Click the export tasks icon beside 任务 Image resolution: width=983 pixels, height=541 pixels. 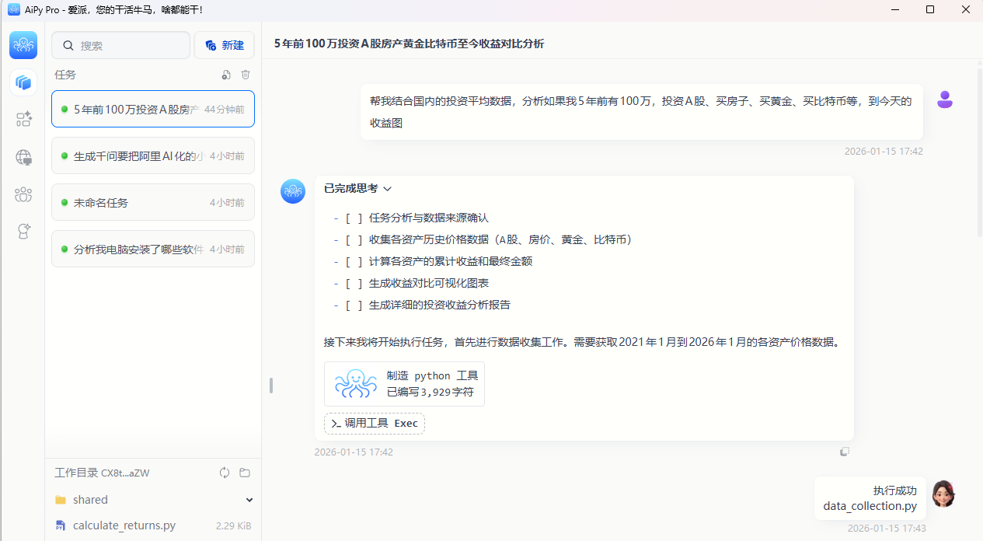[226, 75]
